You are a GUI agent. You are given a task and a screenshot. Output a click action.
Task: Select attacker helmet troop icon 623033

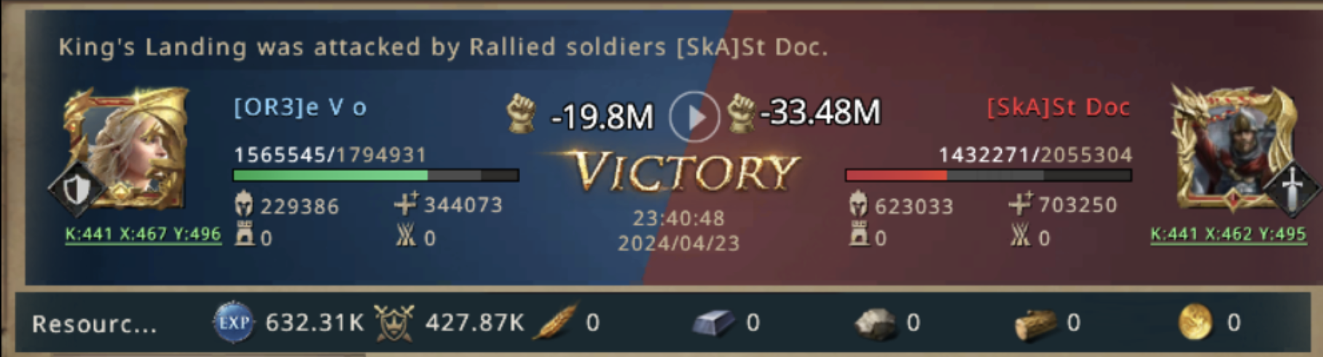point(859,205)
